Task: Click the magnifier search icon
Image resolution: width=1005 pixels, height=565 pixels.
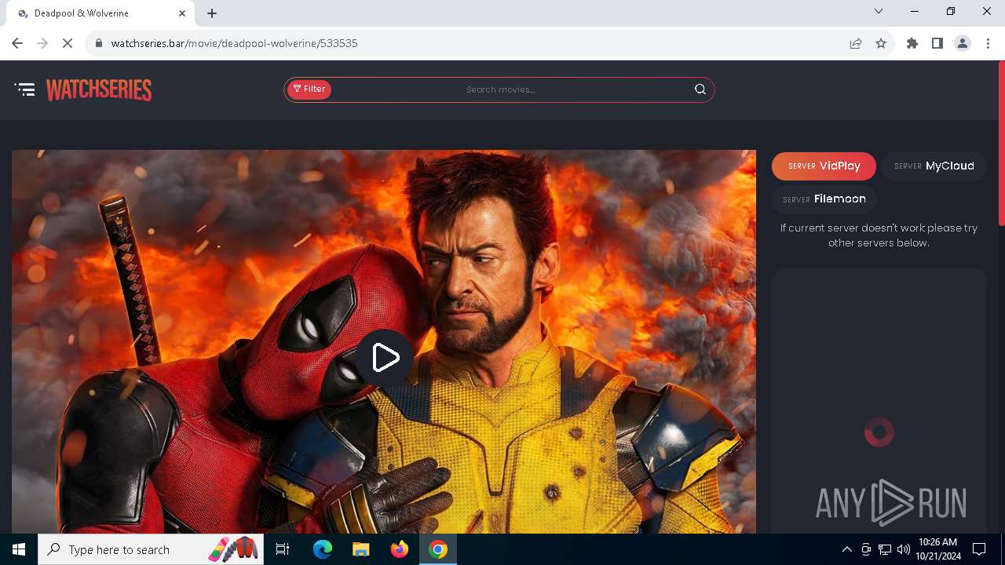Action: tap(700, 89)
